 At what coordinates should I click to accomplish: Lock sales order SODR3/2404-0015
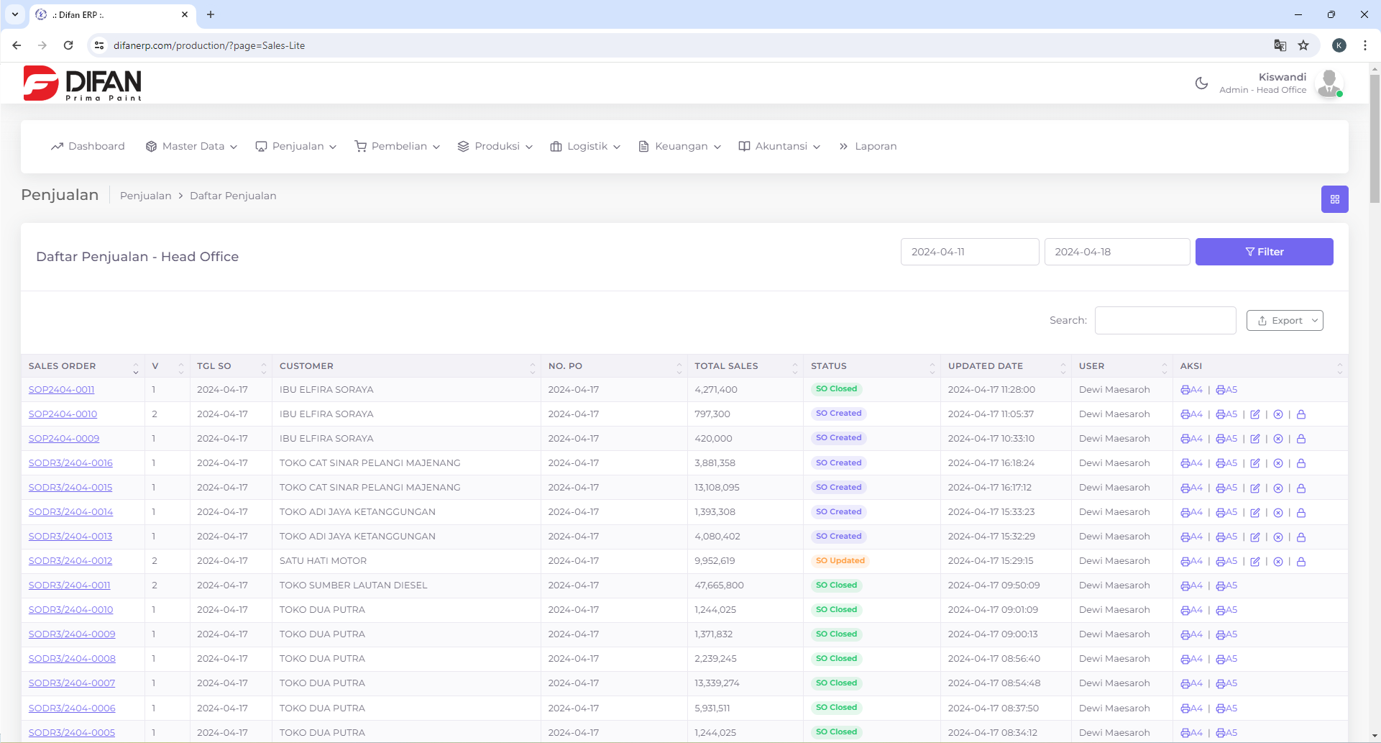pyautogui.click(x=1301, y=488)
